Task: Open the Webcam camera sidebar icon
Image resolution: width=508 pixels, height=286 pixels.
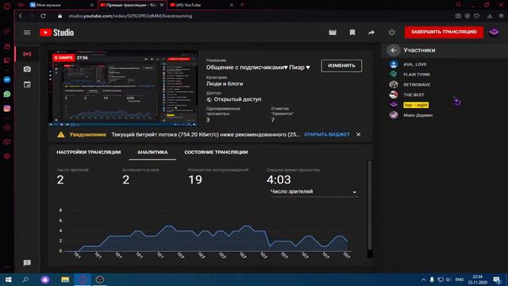Action: pyautogui.click(x=27, y=69)
